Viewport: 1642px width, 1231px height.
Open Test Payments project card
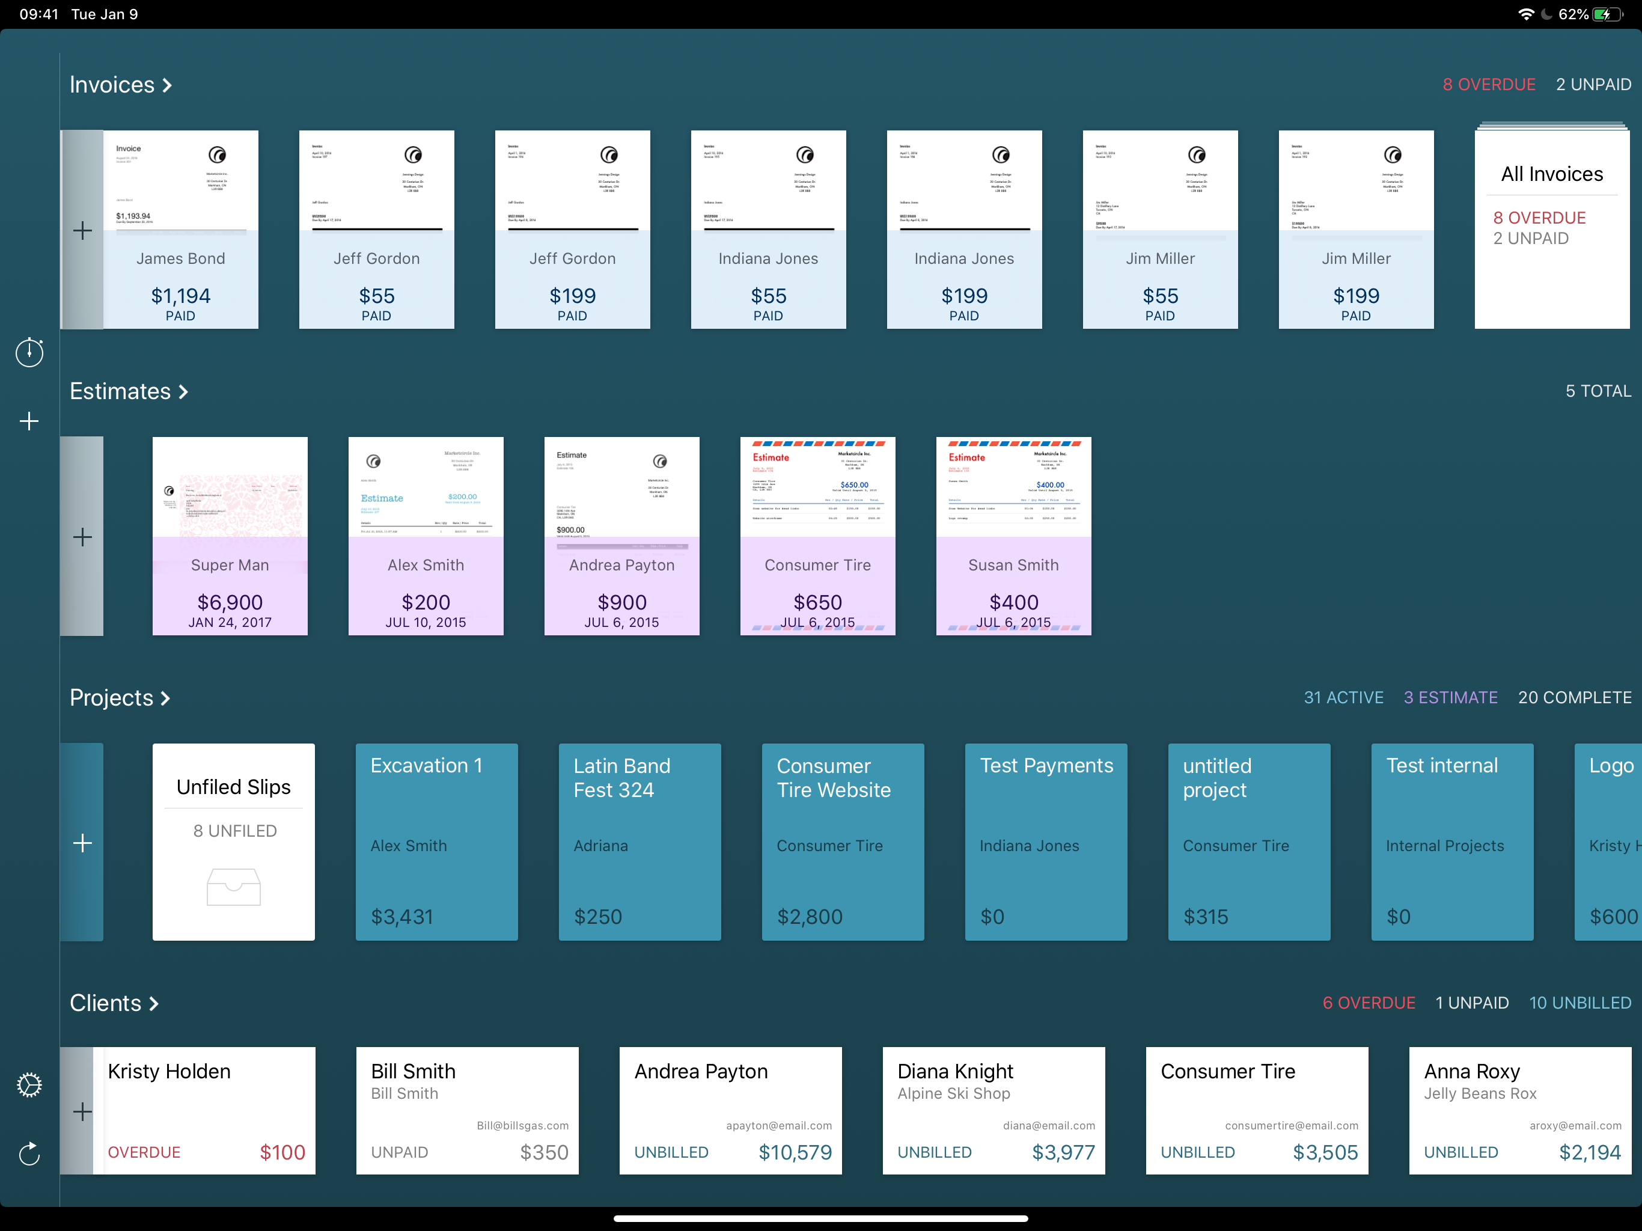(1046, 843)
